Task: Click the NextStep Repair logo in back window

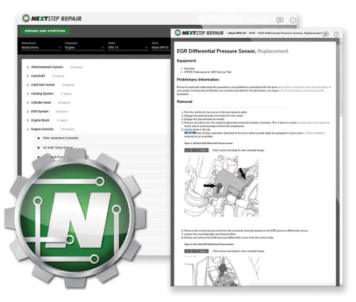Action: [52, 18]
